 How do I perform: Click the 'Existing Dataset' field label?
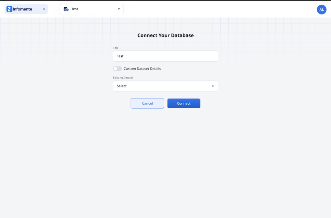(123, 78)
